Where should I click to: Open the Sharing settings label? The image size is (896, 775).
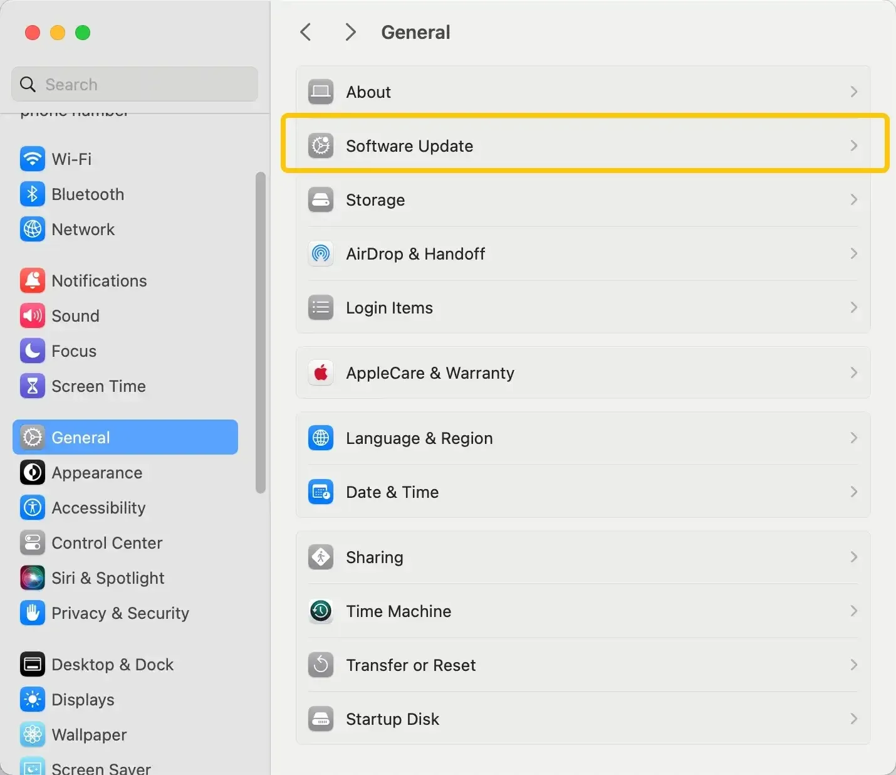[x=374, y=557]
